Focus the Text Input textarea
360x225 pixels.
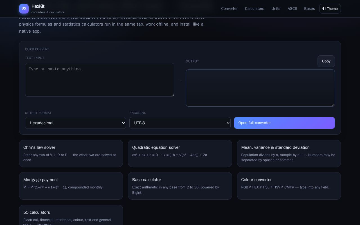(x=100, y=80)
